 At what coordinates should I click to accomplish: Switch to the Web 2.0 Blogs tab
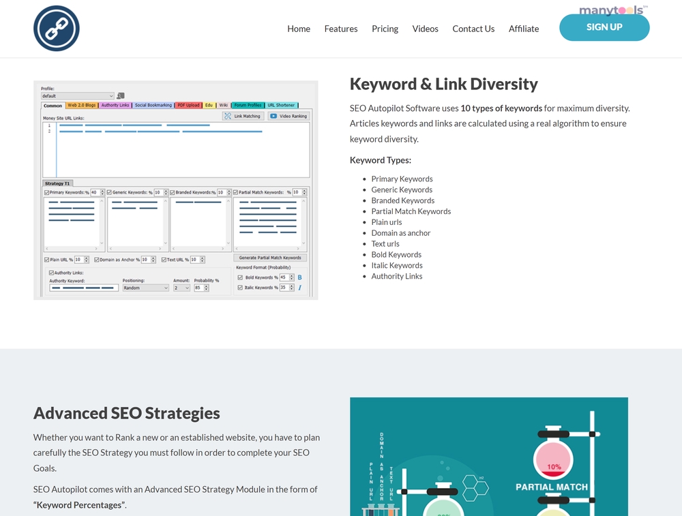click(x=82, y=105)
